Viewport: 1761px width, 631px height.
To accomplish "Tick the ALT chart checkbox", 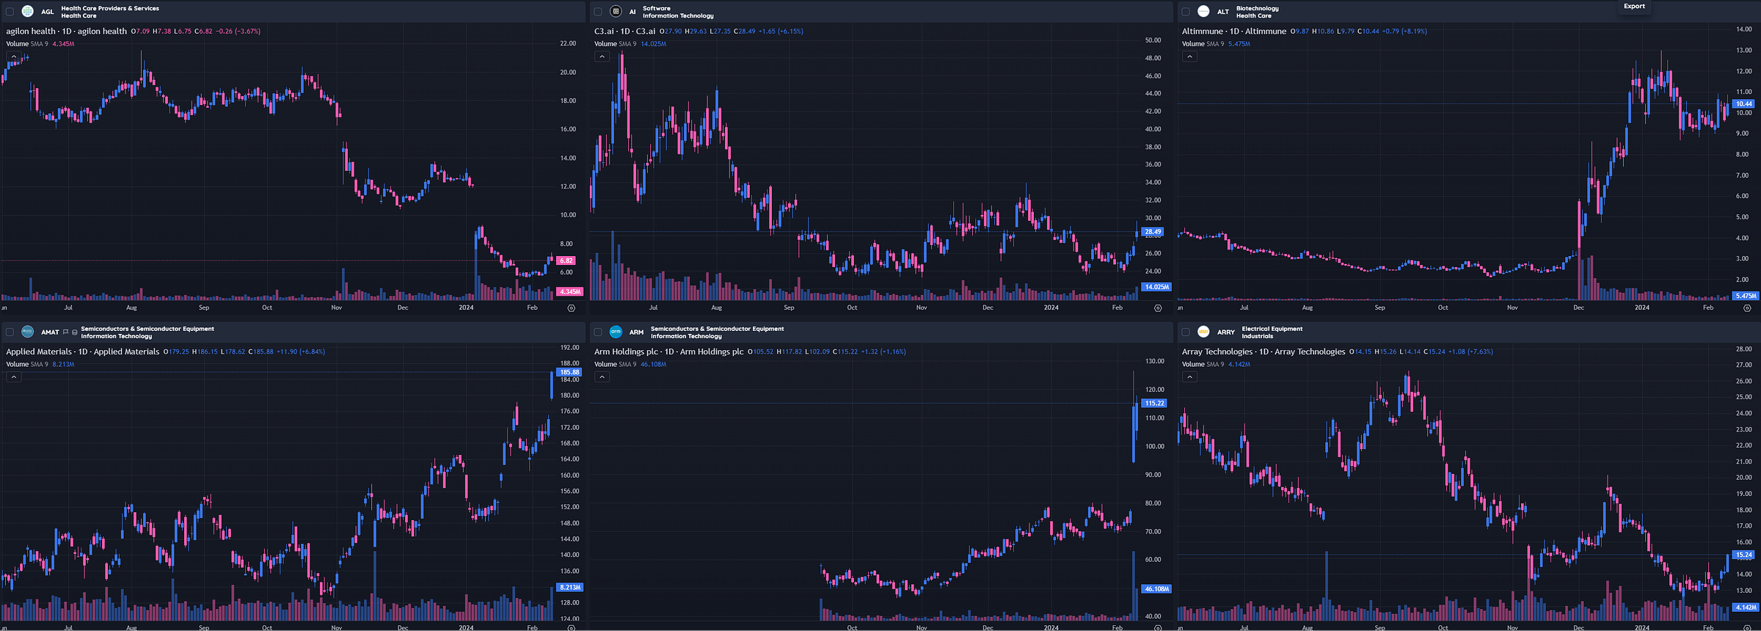I will click(1186, 12).
